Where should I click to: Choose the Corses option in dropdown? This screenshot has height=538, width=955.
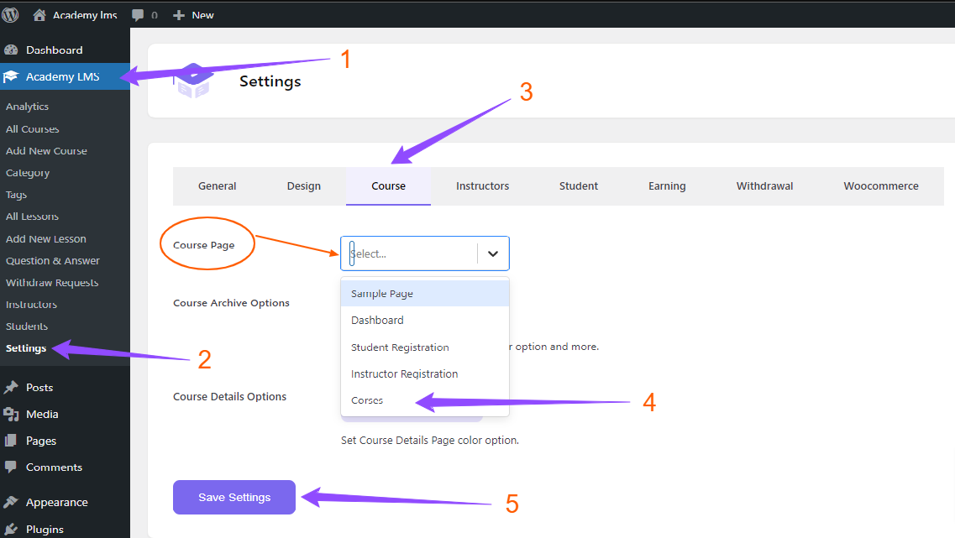(x=424, y=400)
